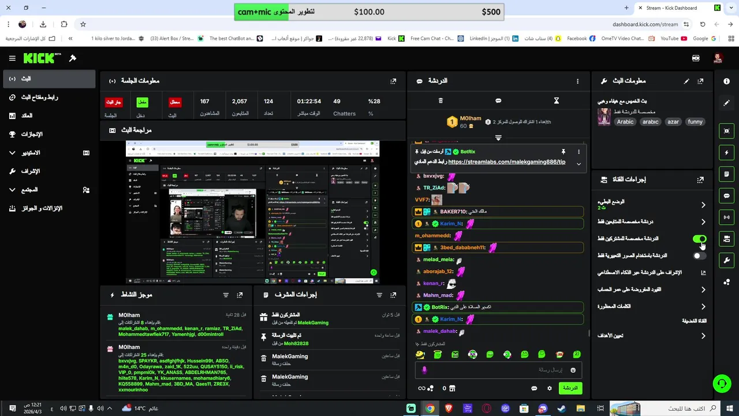The height and width of the screenshot is (416, 739).
Task: Open the three-dot menu of the chat panel header
Action: pos(577,81)
